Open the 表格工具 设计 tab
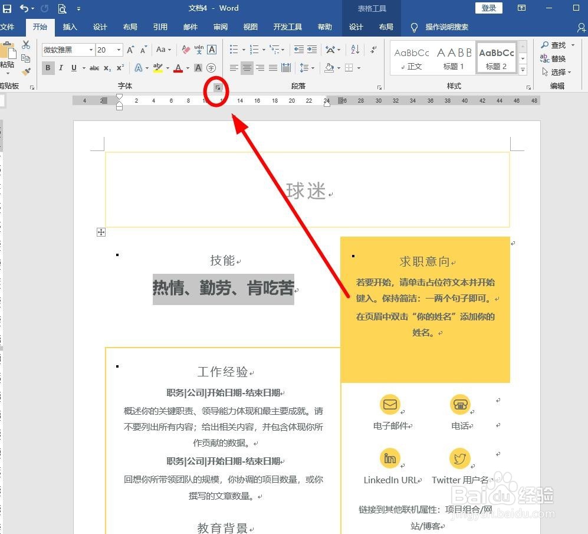The image size is (588, 534). coord(356,27)
